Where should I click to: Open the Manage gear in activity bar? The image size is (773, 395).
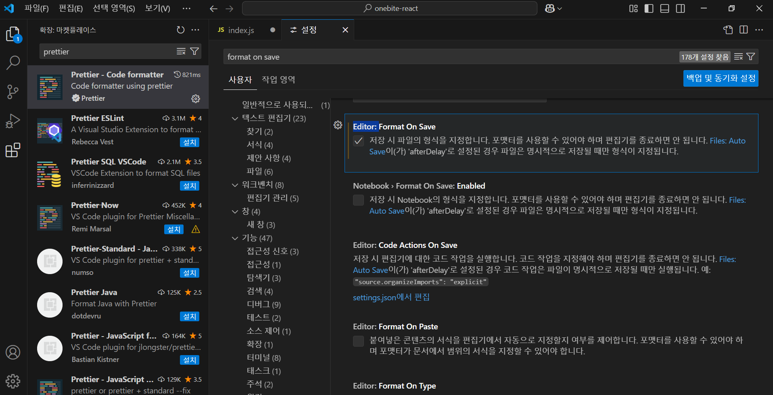point(13,381)
